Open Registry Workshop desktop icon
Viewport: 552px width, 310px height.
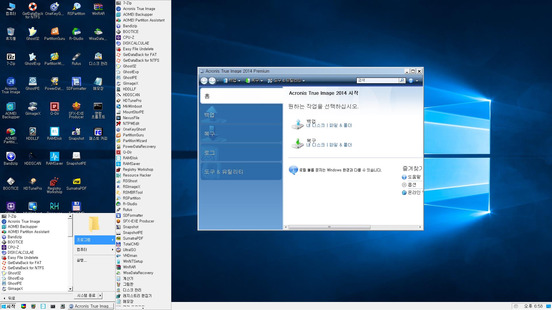coord(54,185)
